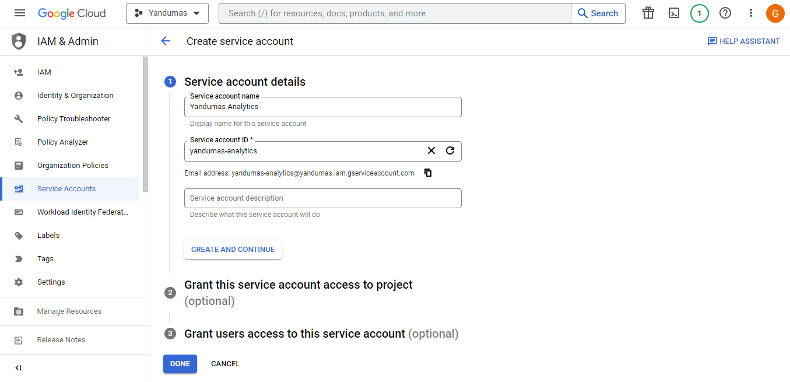
Task: Click the Google Cloud logo
Action: [72, 13]
